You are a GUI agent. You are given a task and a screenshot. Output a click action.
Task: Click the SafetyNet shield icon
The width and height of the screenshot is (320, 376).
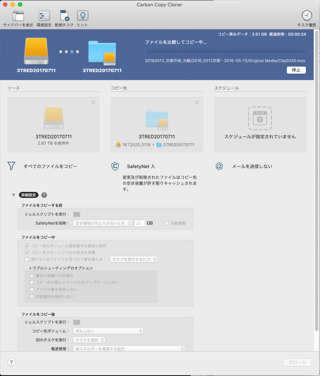point(115,166)
